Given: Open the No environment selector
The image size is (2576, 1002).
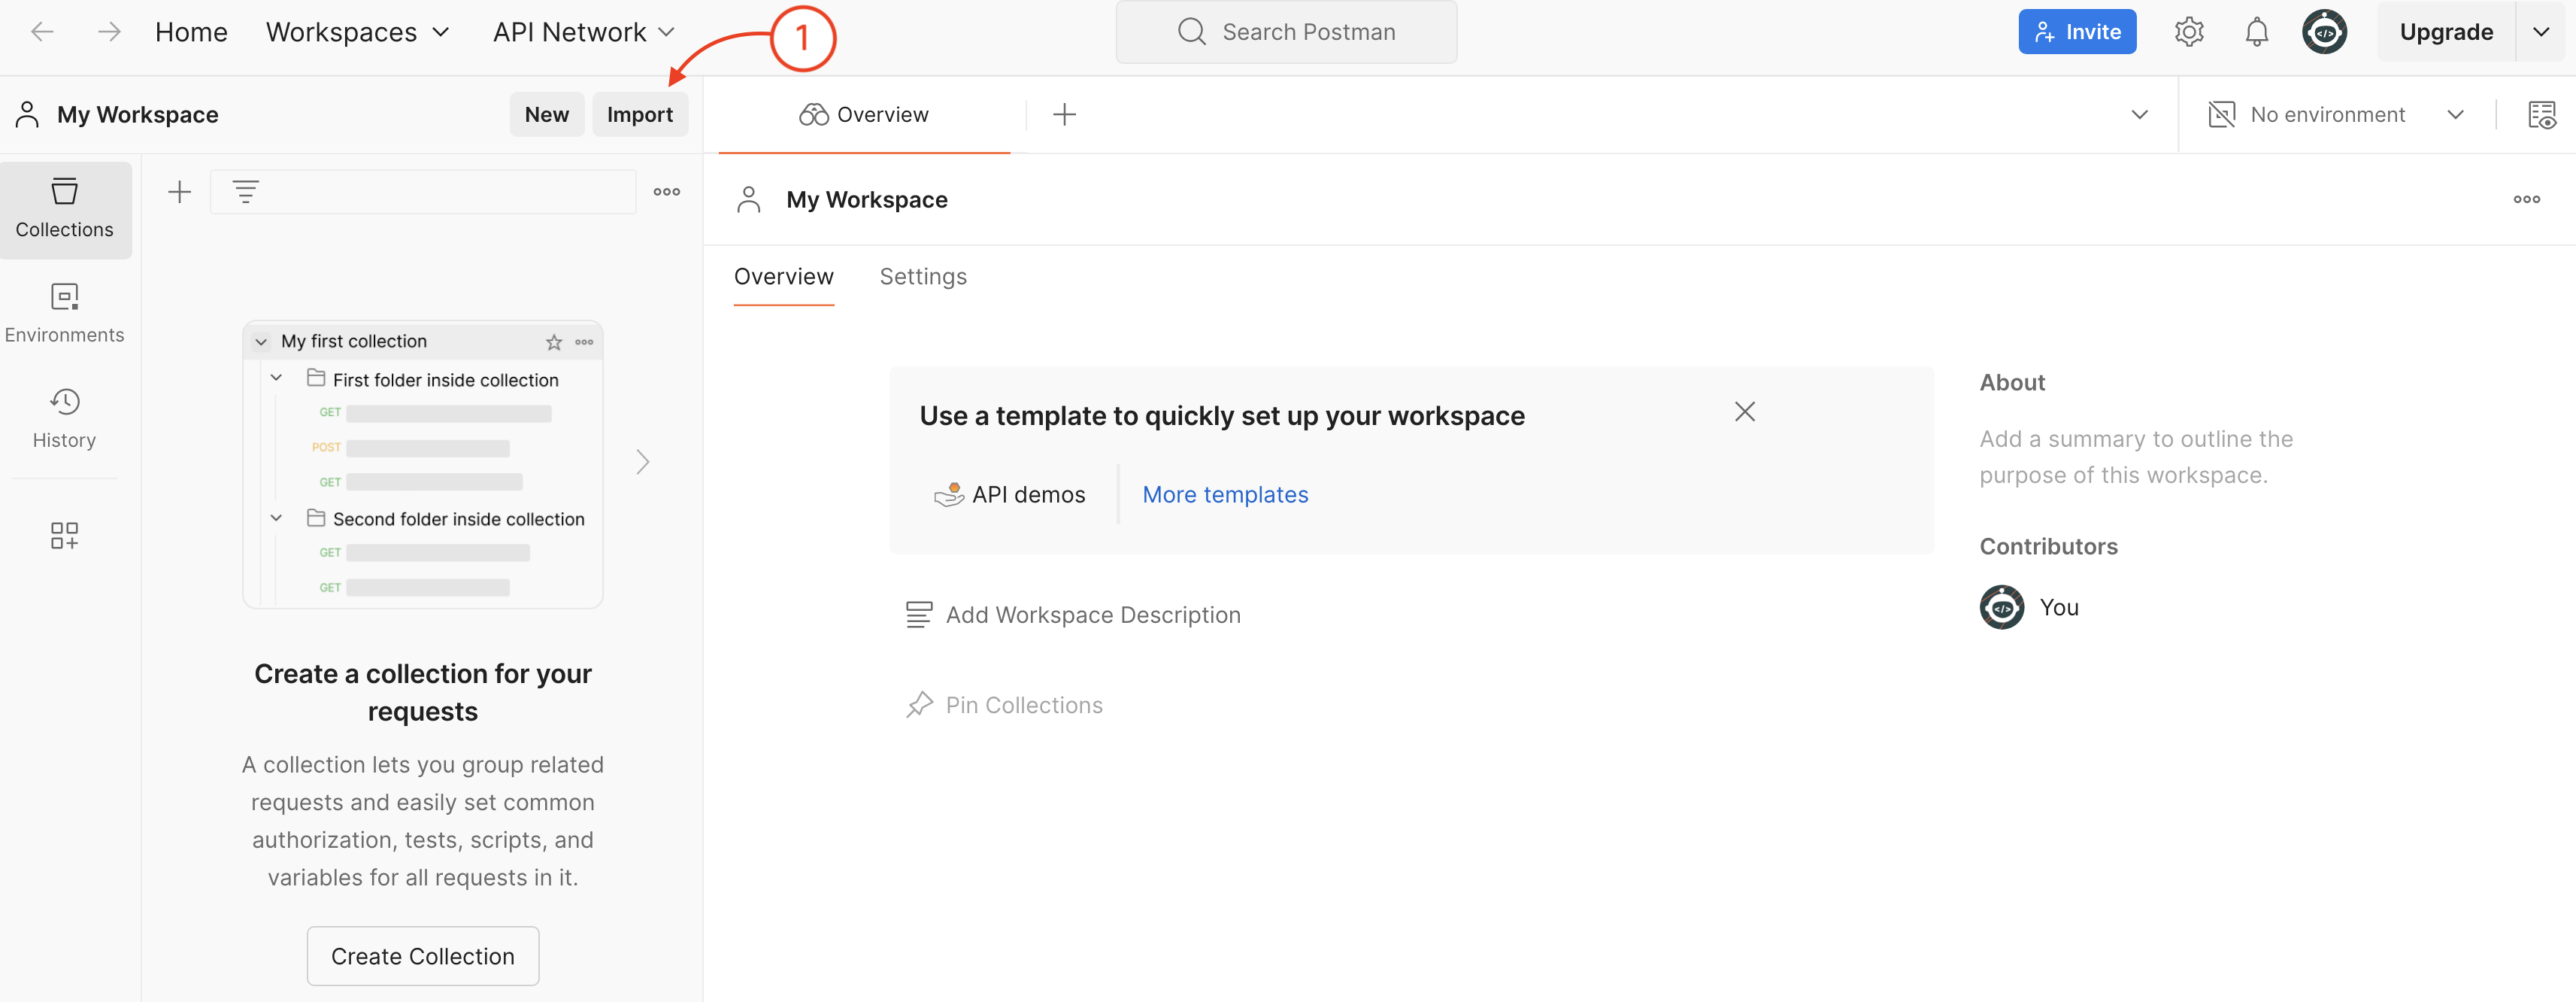Looking at the screenshot, I should 2335,115.
